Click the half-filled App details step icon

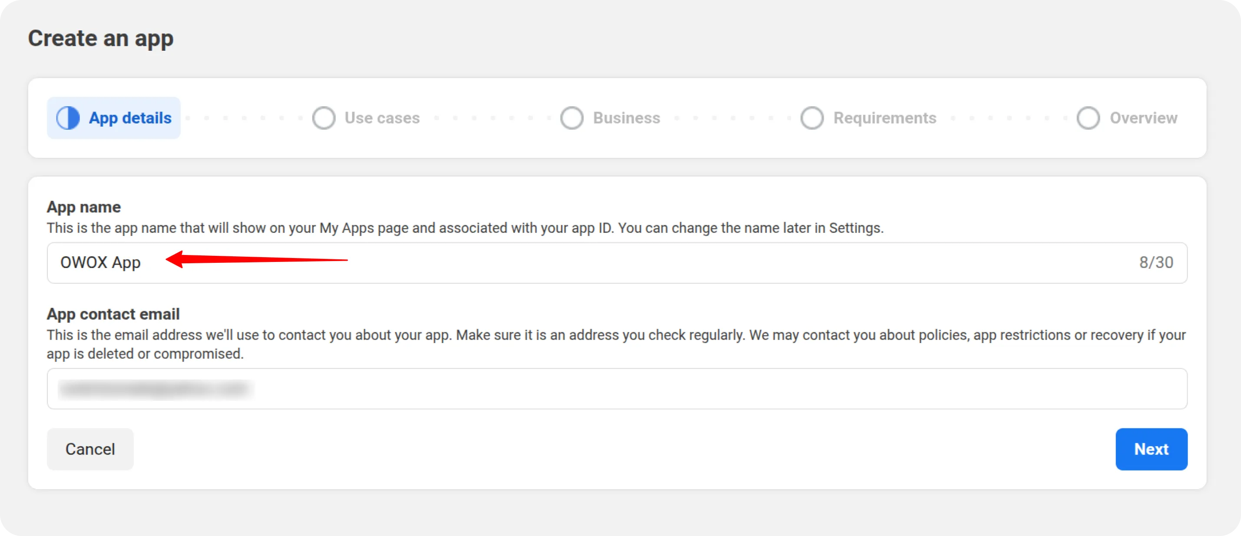(68, 118)
